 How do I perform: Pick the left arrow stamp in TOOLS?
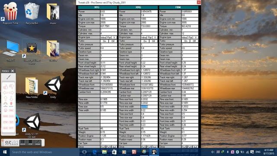pyautogui.click(x=6, y=92)
